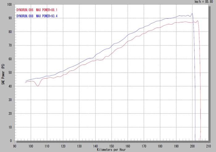Click the SAE Power (PS) axis label
Image resolution: width=216 pixels, height=152 pixels.
[x=3, y=74]
